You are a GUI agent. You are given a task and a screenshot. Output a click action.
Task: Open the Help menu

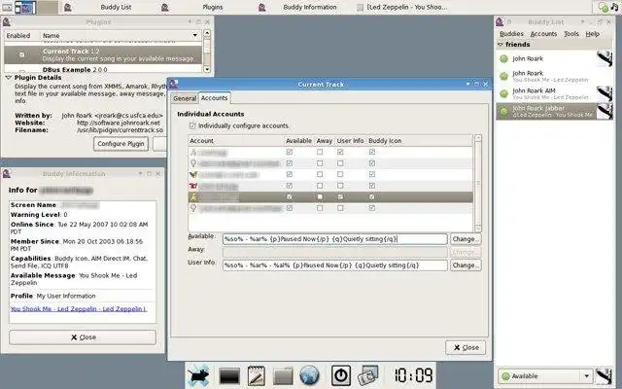coord(592,34)
